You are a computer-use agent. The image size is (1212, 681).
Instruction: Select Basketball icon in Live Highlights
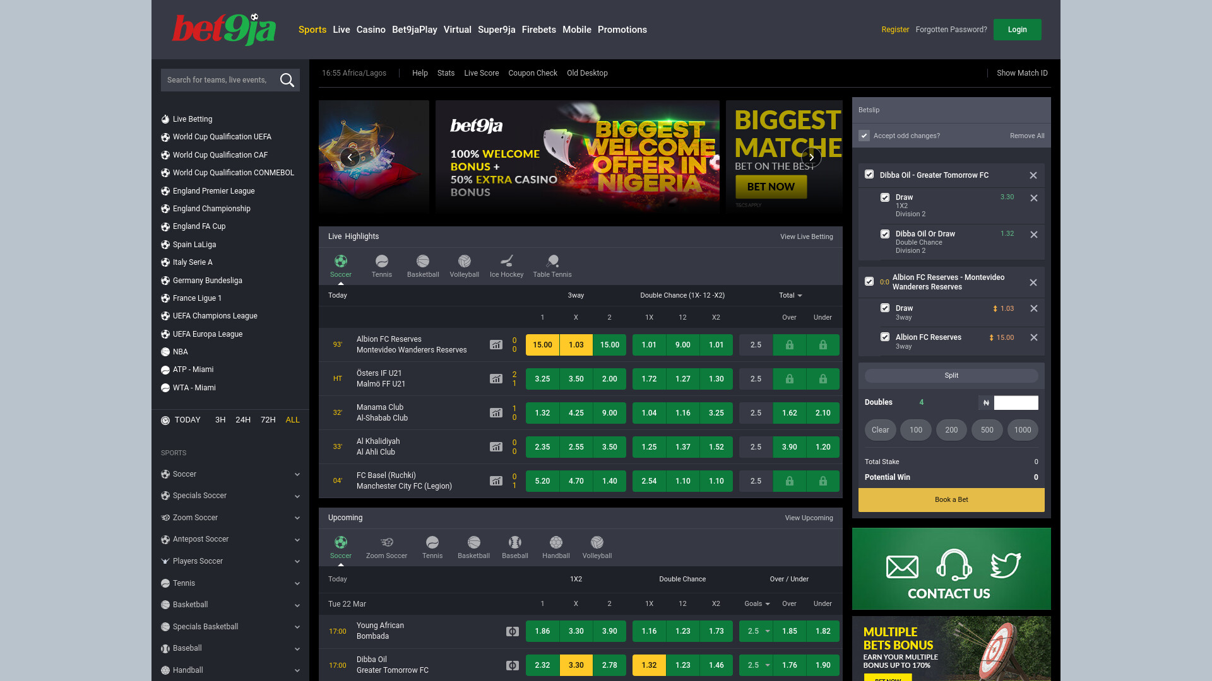[423, 261]
